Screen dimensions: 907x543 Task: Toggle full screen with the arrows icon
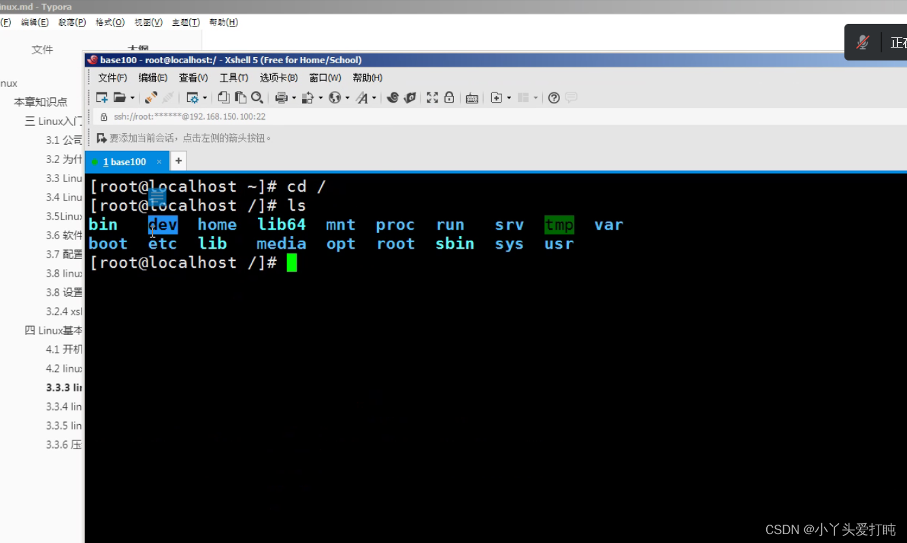pos(432,98)
